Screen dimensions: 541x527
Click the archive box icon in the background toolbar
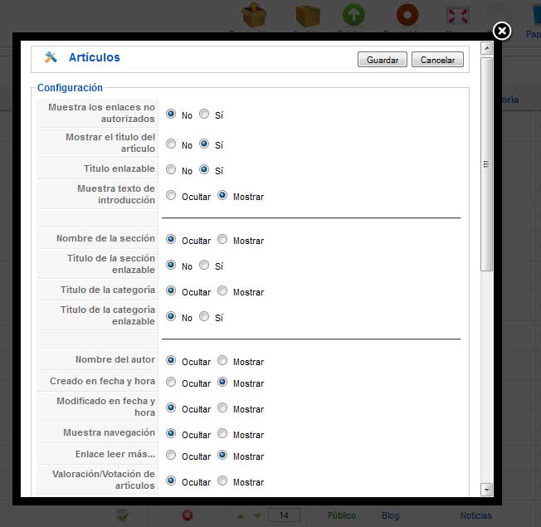coord(308,15)
